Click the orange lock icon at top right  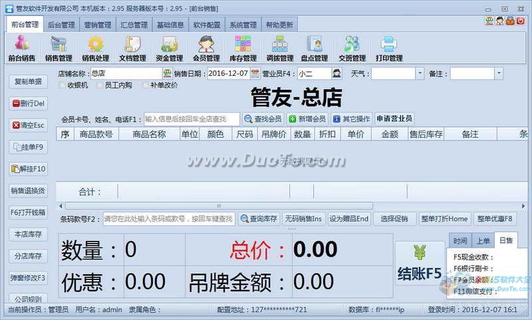(x=510, y=21)
